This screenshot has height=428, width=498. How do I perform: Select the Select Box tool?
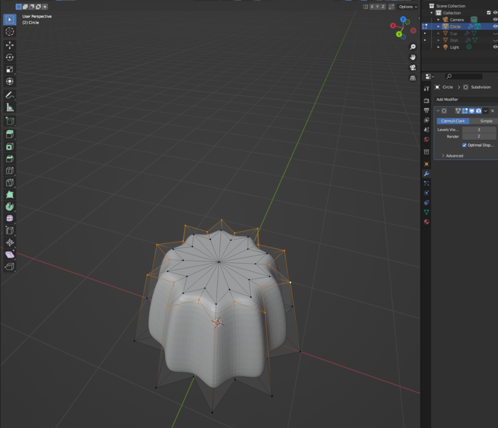click(10, 19)
